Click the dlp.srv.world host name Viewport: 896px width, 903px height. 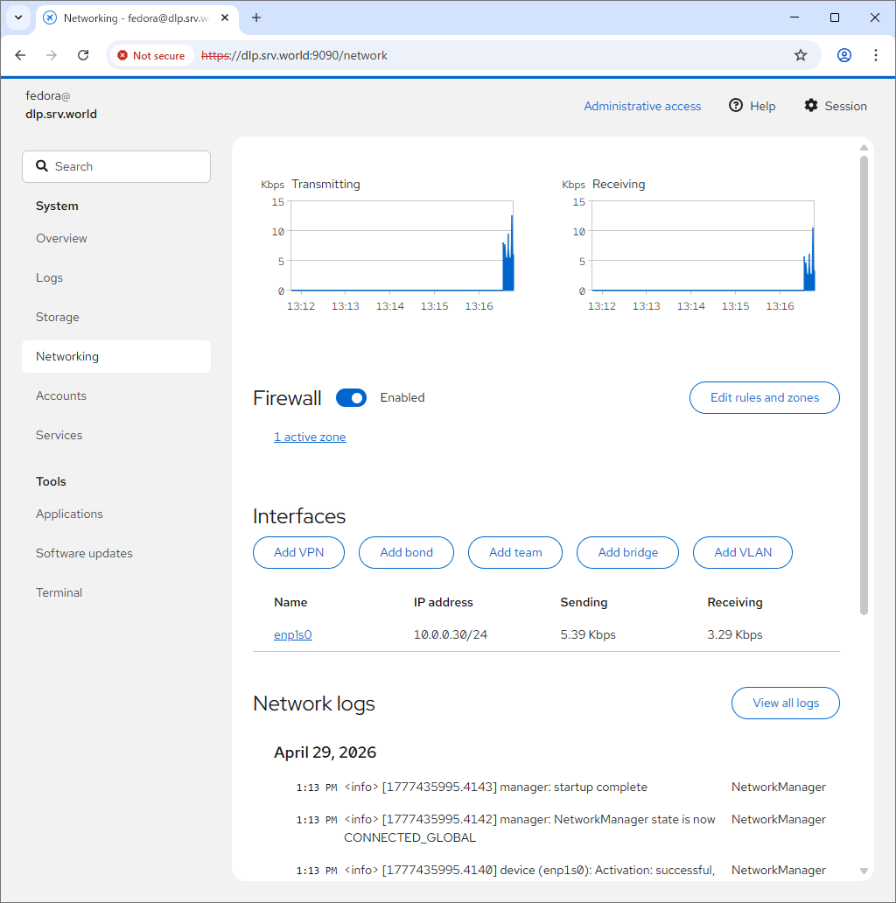pyautogui.click(x=61, y=114)
